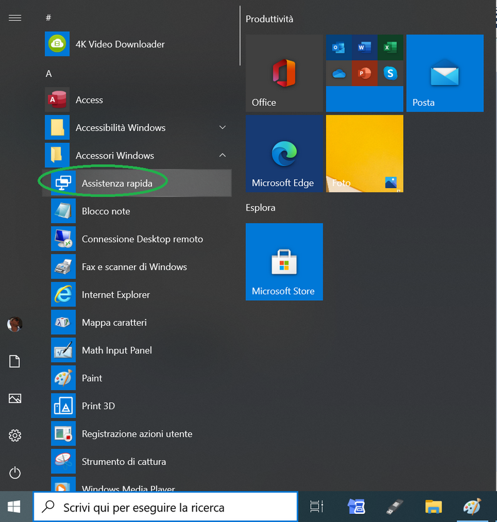Viewport: 497px width, 522px height.
Task: Launch Strumento di cattura icon
Action: [63, 461]
